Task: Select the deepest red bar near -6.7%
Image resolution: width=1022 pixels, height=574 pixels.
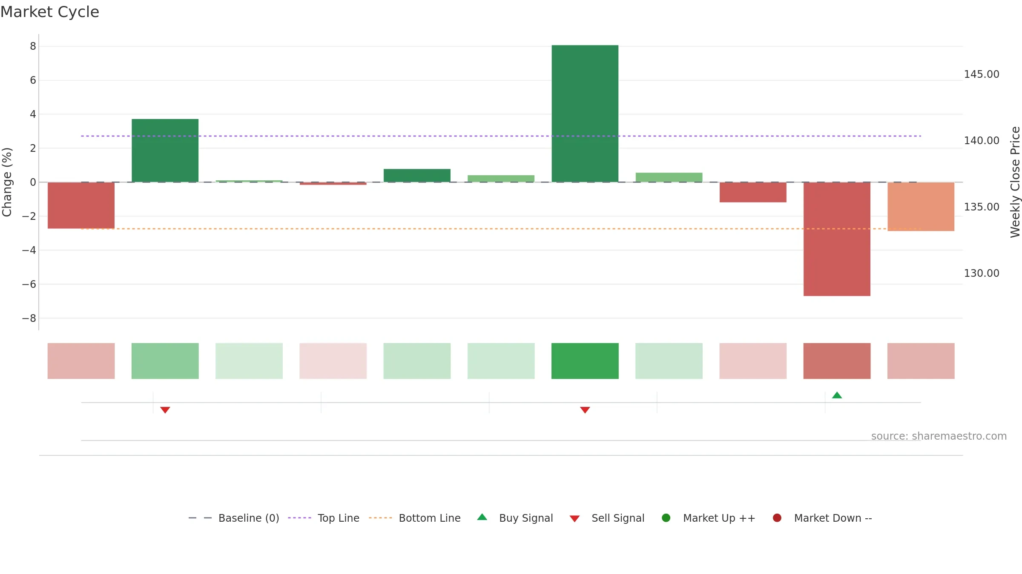Action: 837,239
